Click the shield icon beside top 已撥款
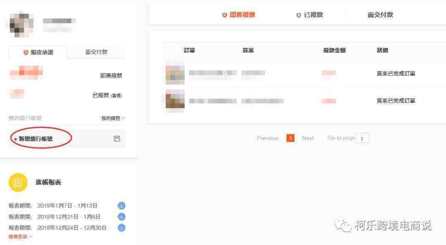 [x=299, y=15]
